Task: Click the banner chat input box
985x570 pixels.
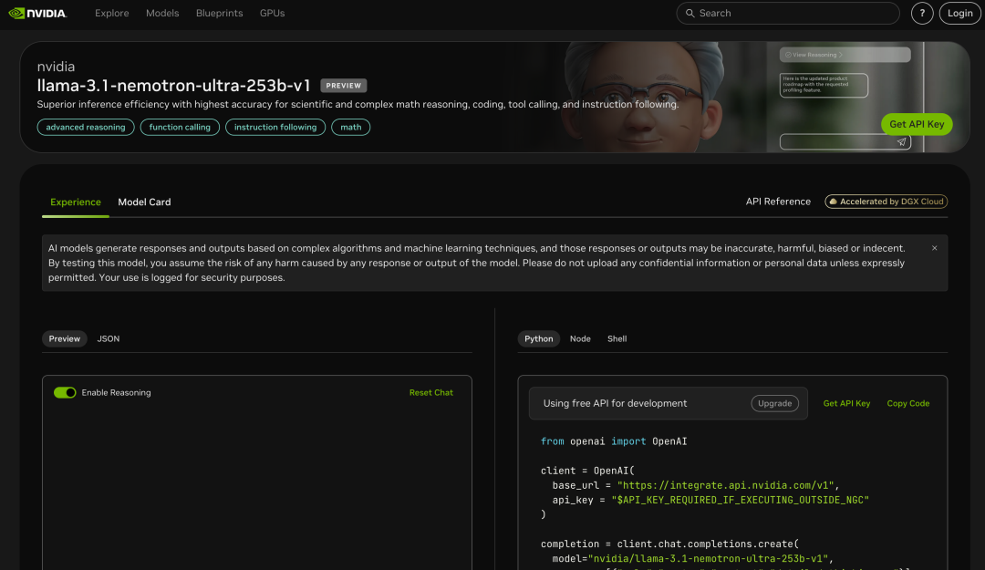Action: click(x=845, y=142)
